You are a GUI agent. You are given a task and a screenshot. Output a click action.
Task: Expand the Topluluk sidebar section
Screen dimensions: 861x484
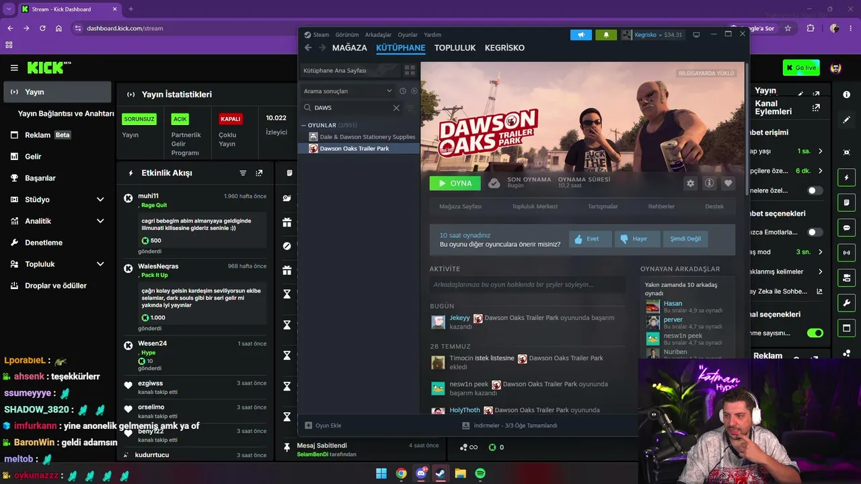point(100,264)
